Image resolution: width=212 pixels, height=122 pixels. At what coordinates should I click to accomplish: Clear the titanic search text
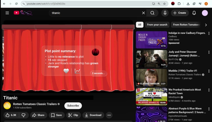pyautogui.click(x=143, y=13)
